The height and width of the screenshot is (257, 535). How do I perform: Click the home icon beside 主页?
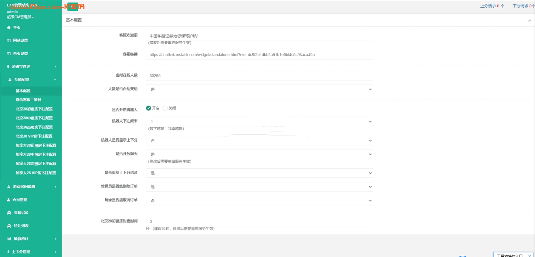coord(9,27)
